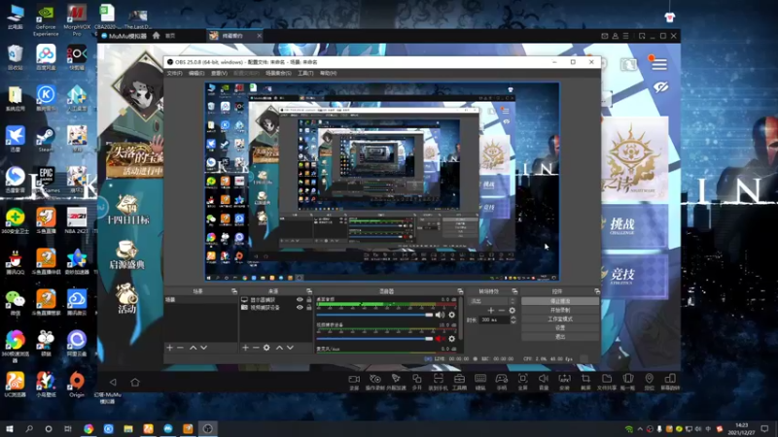Viewport: 778px width, 437px height.
Task: Click Android home button in MuMu bottom bar
Action: click(x=135, y=382)
